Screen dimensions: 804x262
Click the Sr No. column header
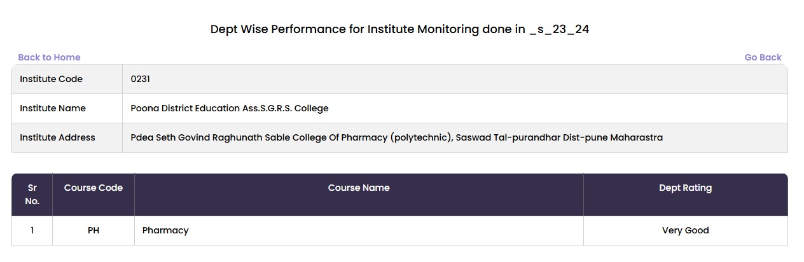click(x=32, y=195)
